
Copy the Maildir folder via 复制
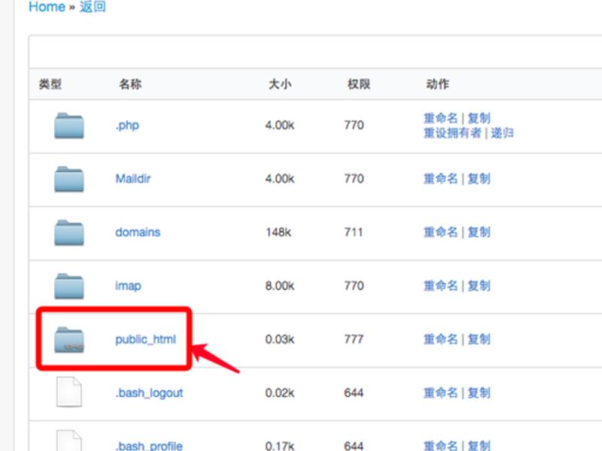479,179
